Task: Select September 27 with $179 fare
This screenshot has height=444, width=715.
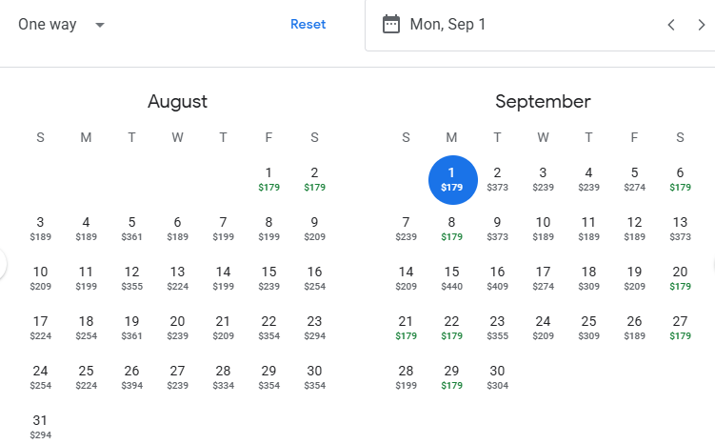Action: pyautogui.click(x=680, y=328)
